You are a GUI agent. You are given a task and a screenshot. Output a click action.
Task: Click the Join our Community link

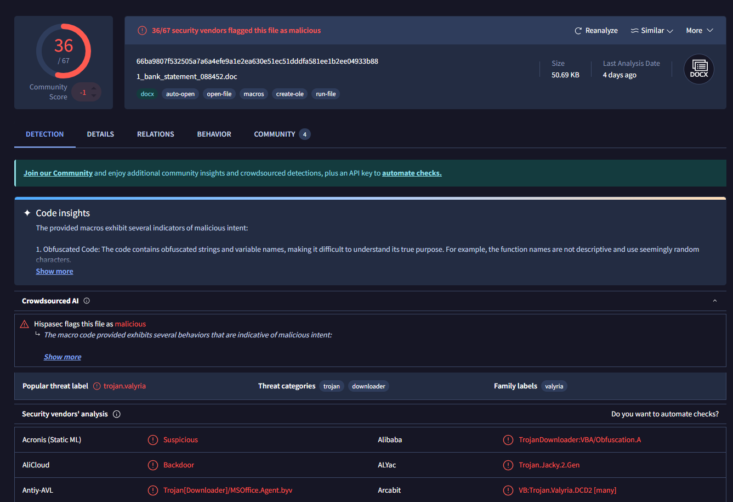tap(58, 173)
